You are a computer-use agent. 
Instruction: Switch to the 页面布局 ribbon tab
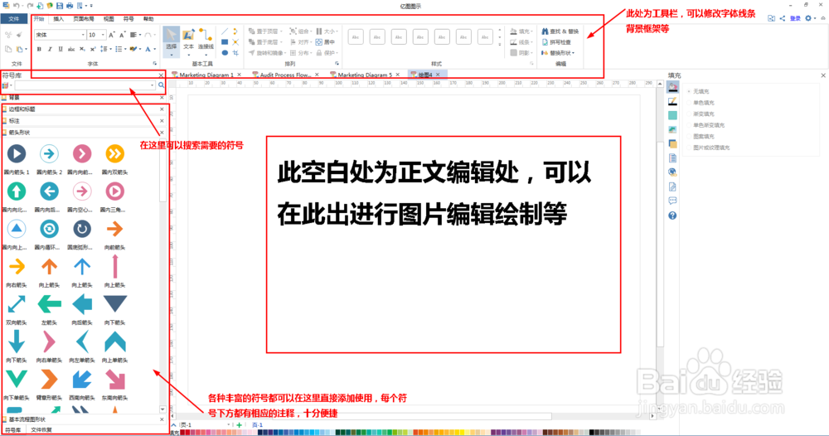point(84,18)
